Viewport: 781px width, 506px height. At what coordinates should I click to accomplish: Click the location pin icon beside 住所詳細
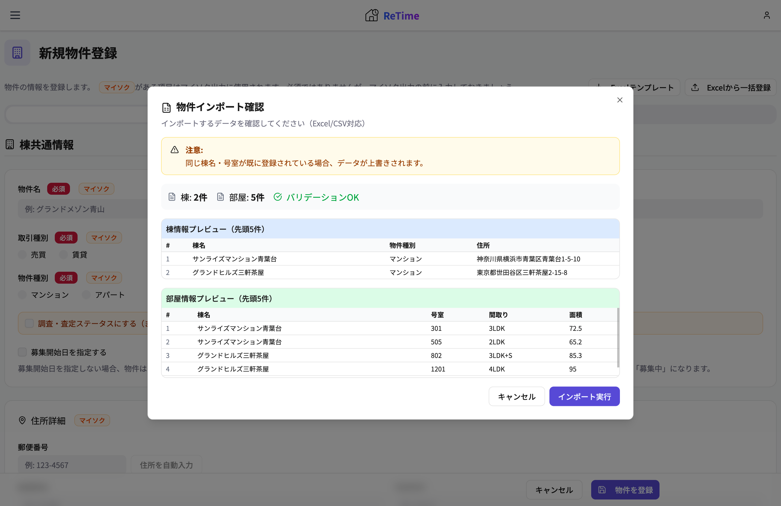pyautogui.click(x=22, y=420)
